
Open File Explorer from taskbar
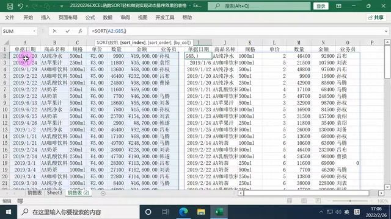click(x=201, y=212)
